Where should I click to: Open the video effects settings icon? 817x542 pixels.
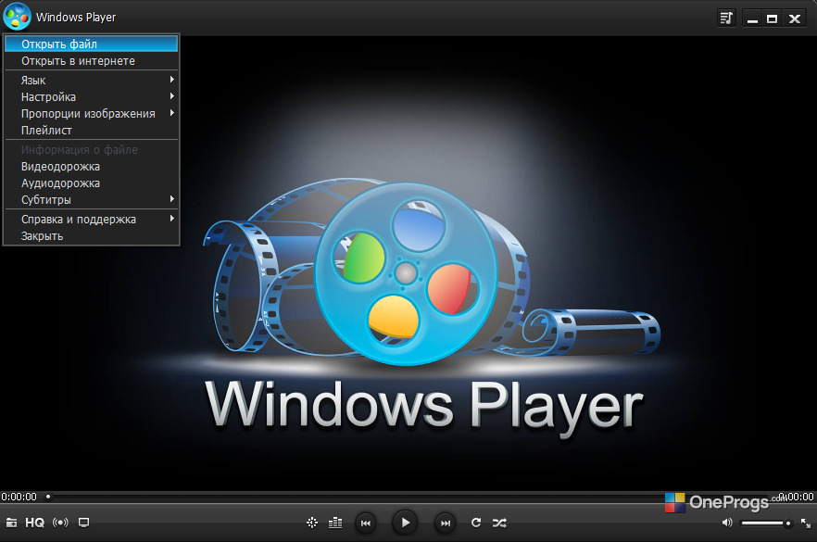pyautogui.click(x=312, y=523)
